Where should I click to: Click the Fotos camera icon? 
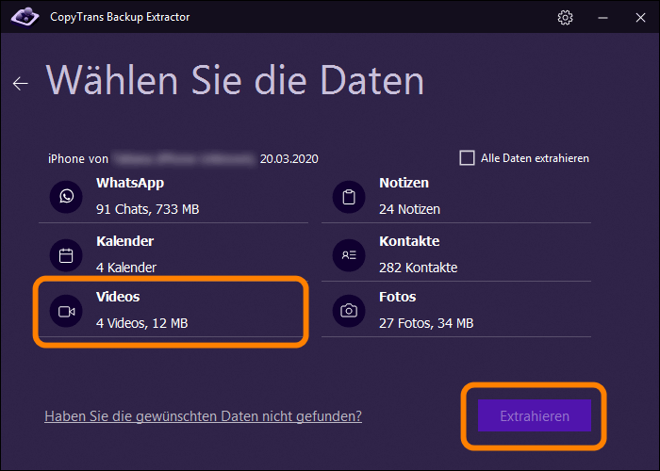[x=349, y=311]
